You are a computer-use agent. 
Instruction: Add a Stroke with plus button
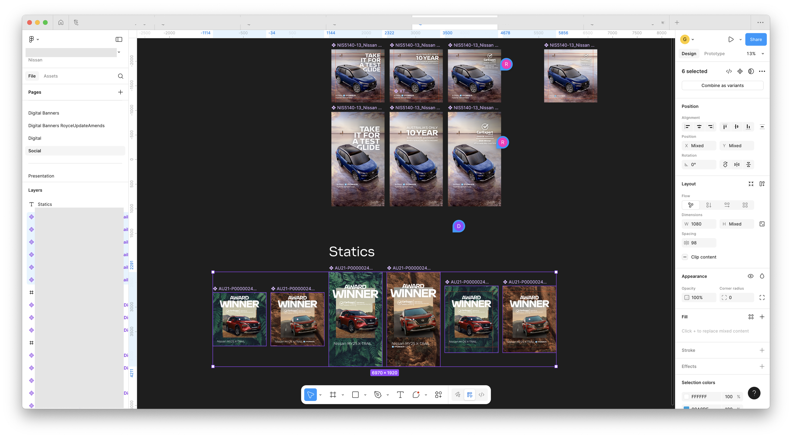[x=762, y=350]
